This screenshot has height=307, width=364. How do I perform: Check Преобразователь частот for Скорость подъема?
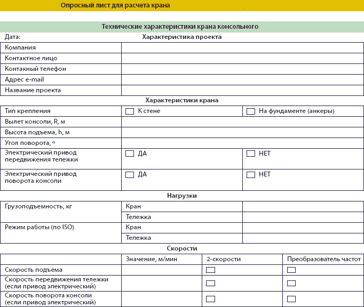tap(291, 270)
